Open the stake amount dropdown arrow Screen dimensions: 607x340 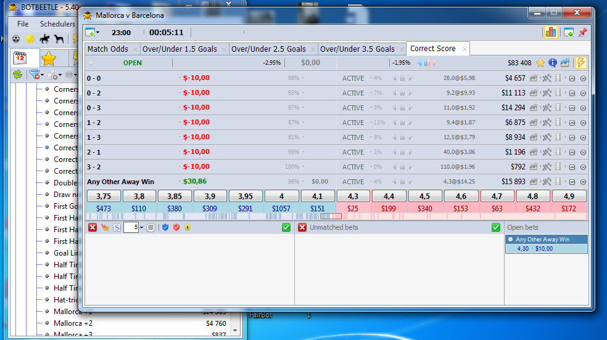(141, 227)
